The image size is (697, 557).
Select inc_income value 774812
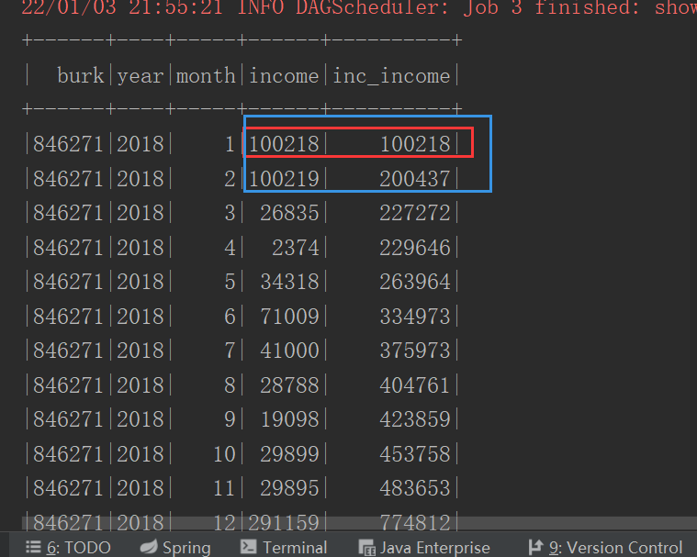tap(415, 522)
